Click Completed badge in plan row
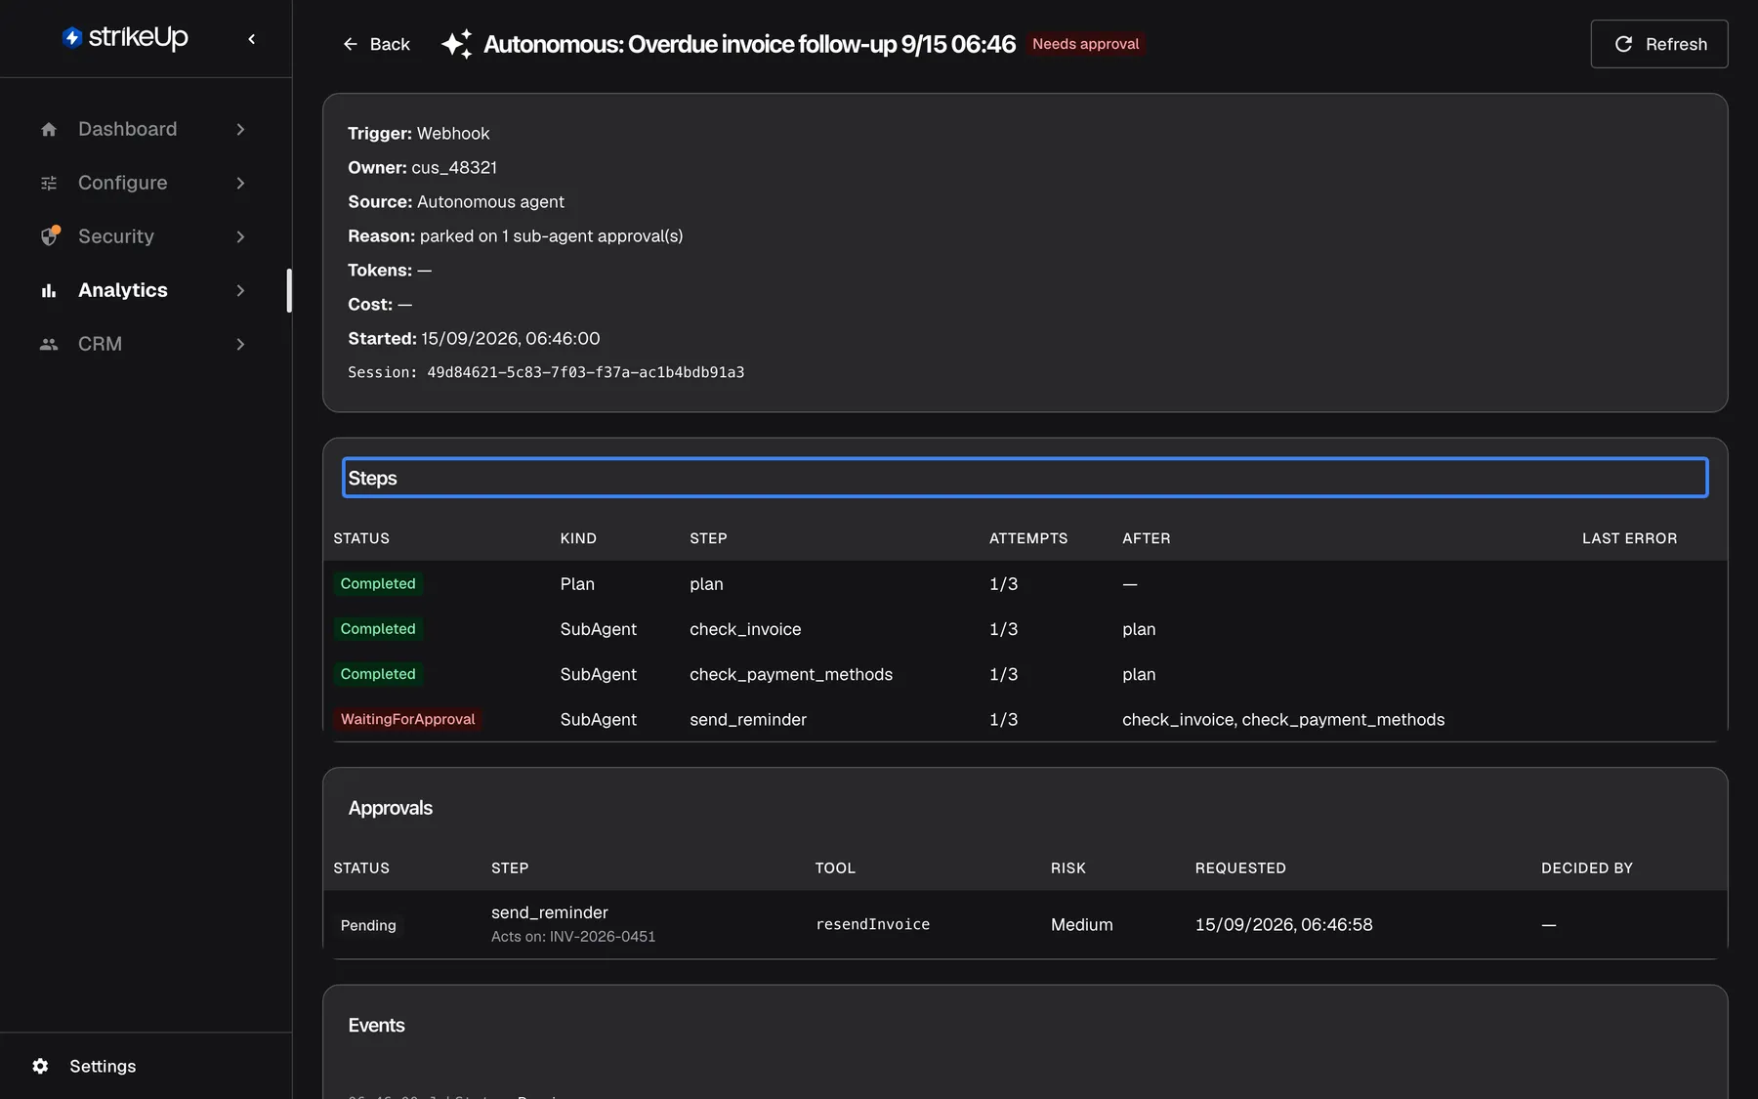Screen dimensions: 1758x1099 [x=378, y=583]
